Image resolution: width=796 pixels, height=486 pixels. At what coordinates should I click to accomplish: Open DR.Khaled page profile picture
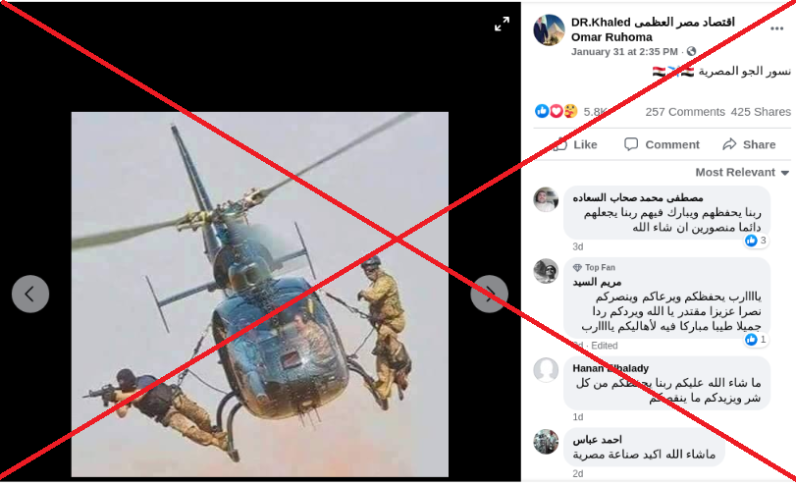point(549,30)
